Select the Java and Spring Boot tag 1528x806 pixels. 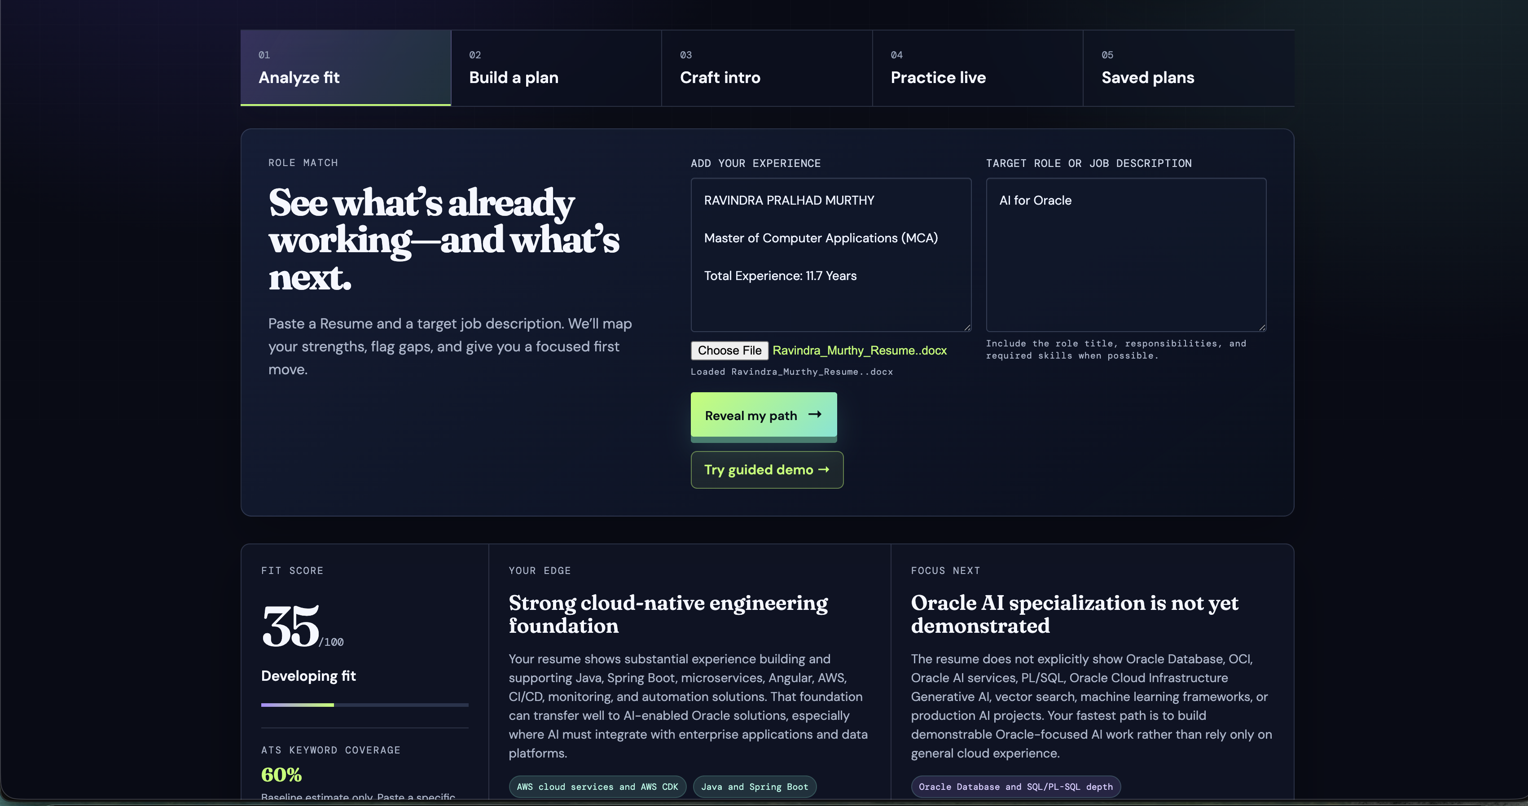(x=755, y=786)
